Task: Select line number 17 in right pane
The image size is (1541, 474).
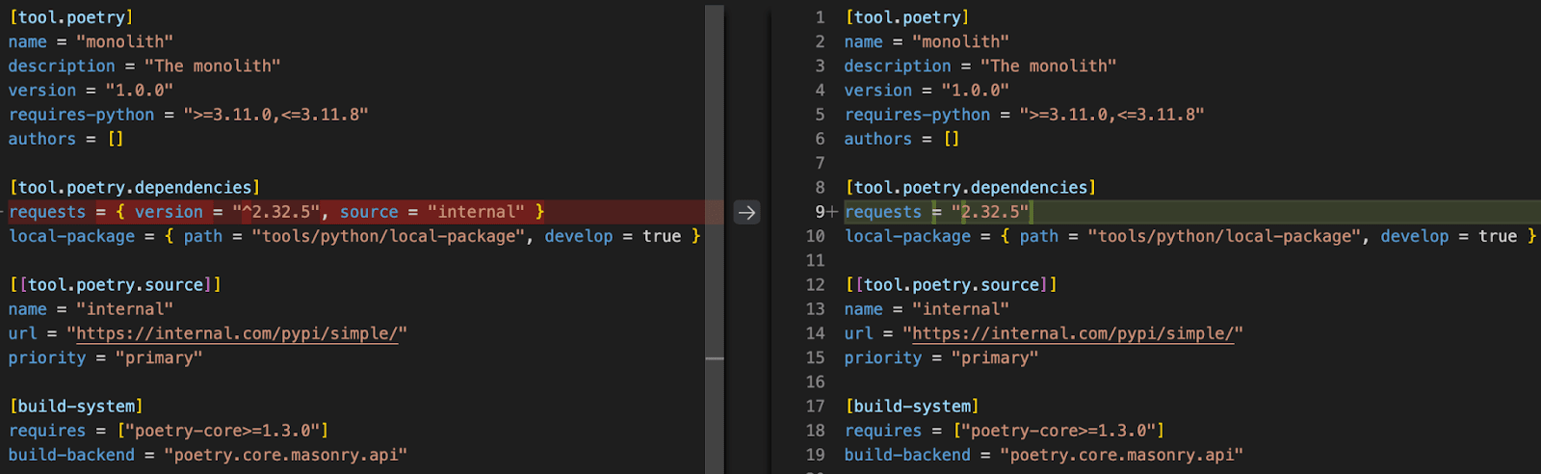Action: tap(815, 407)
